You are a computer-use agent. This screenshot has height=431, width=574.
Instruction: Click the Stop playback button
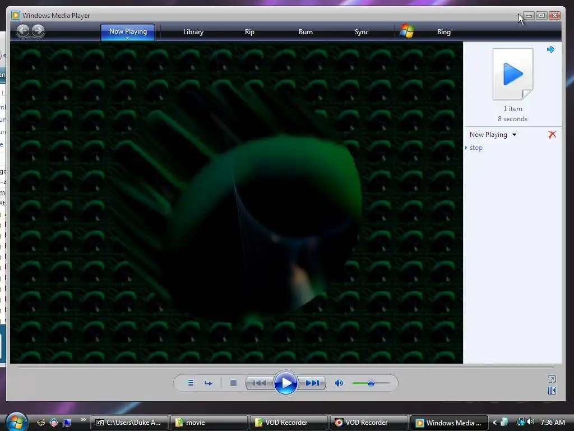pos(233,383)
